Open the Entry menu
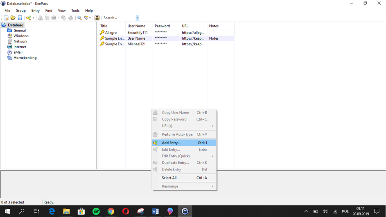This screenshot has height=217, width=386. click(x=36, y=11)
